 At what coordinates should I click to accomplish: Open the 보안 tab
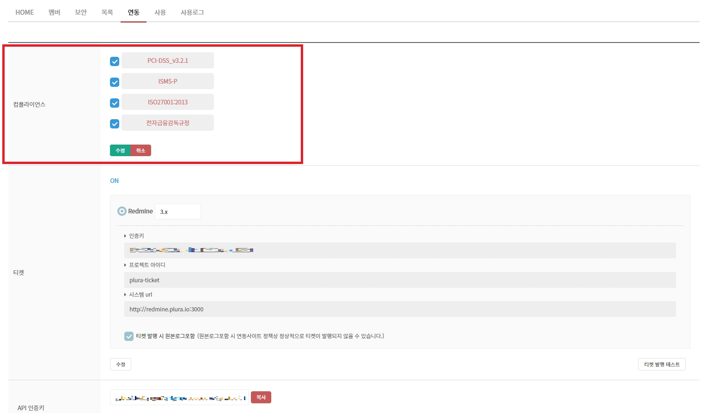point(81,12)
